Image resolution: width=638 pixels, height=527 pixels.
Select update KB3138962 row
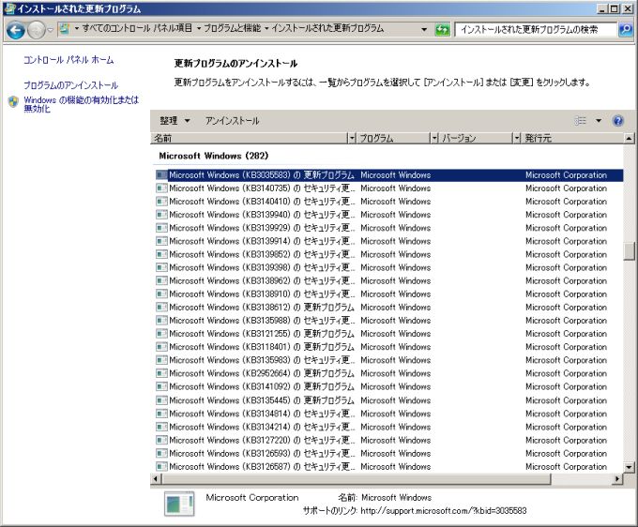(389, 281)
